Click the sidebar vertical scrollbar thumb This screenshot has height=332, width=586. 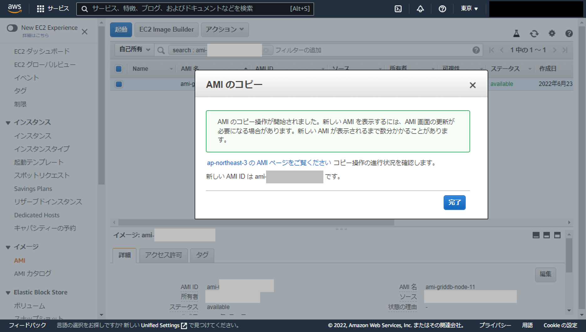101,105
